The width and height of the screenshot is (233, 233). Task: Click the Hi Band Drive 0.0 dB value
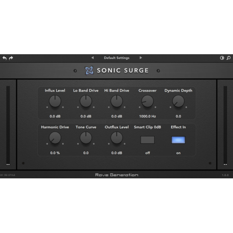click(116, 116)
